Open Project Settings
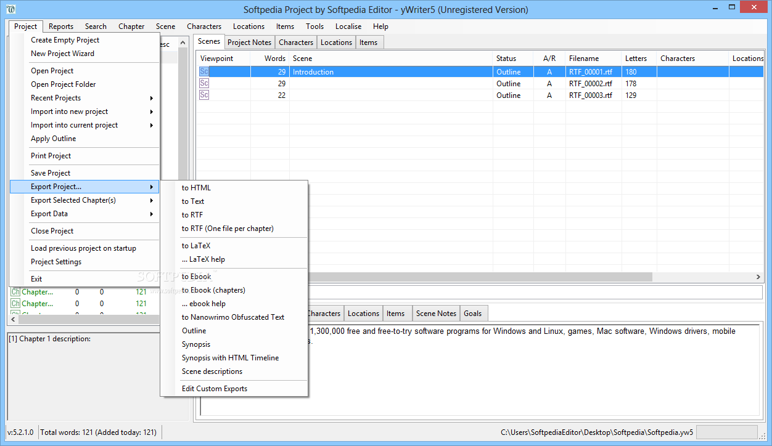Image resolution: width=772 pixels, height=446 pixels. pyautogui.click(x=84, y=262)
